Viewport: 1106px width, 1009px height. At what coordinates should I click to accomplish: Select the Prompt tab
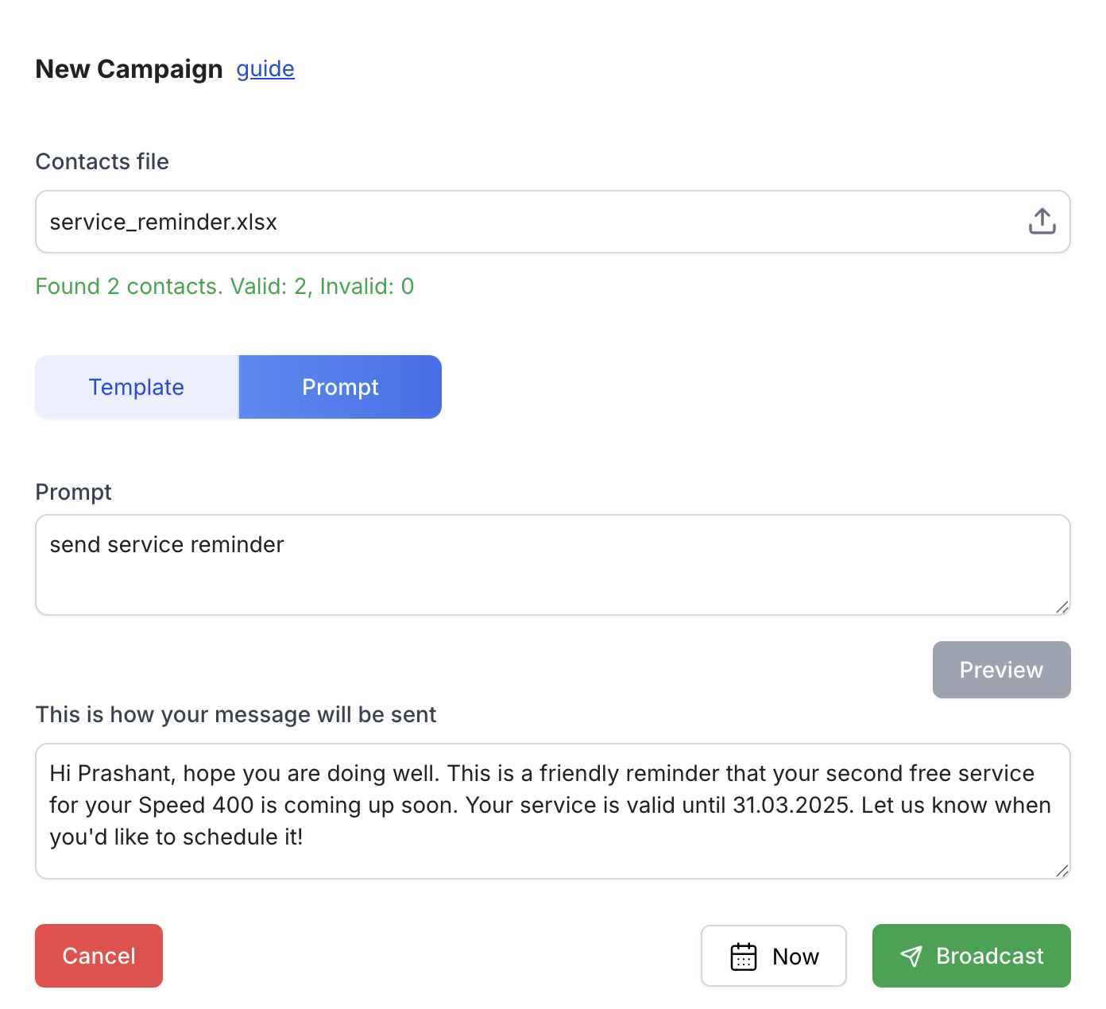tap(340, 387)
